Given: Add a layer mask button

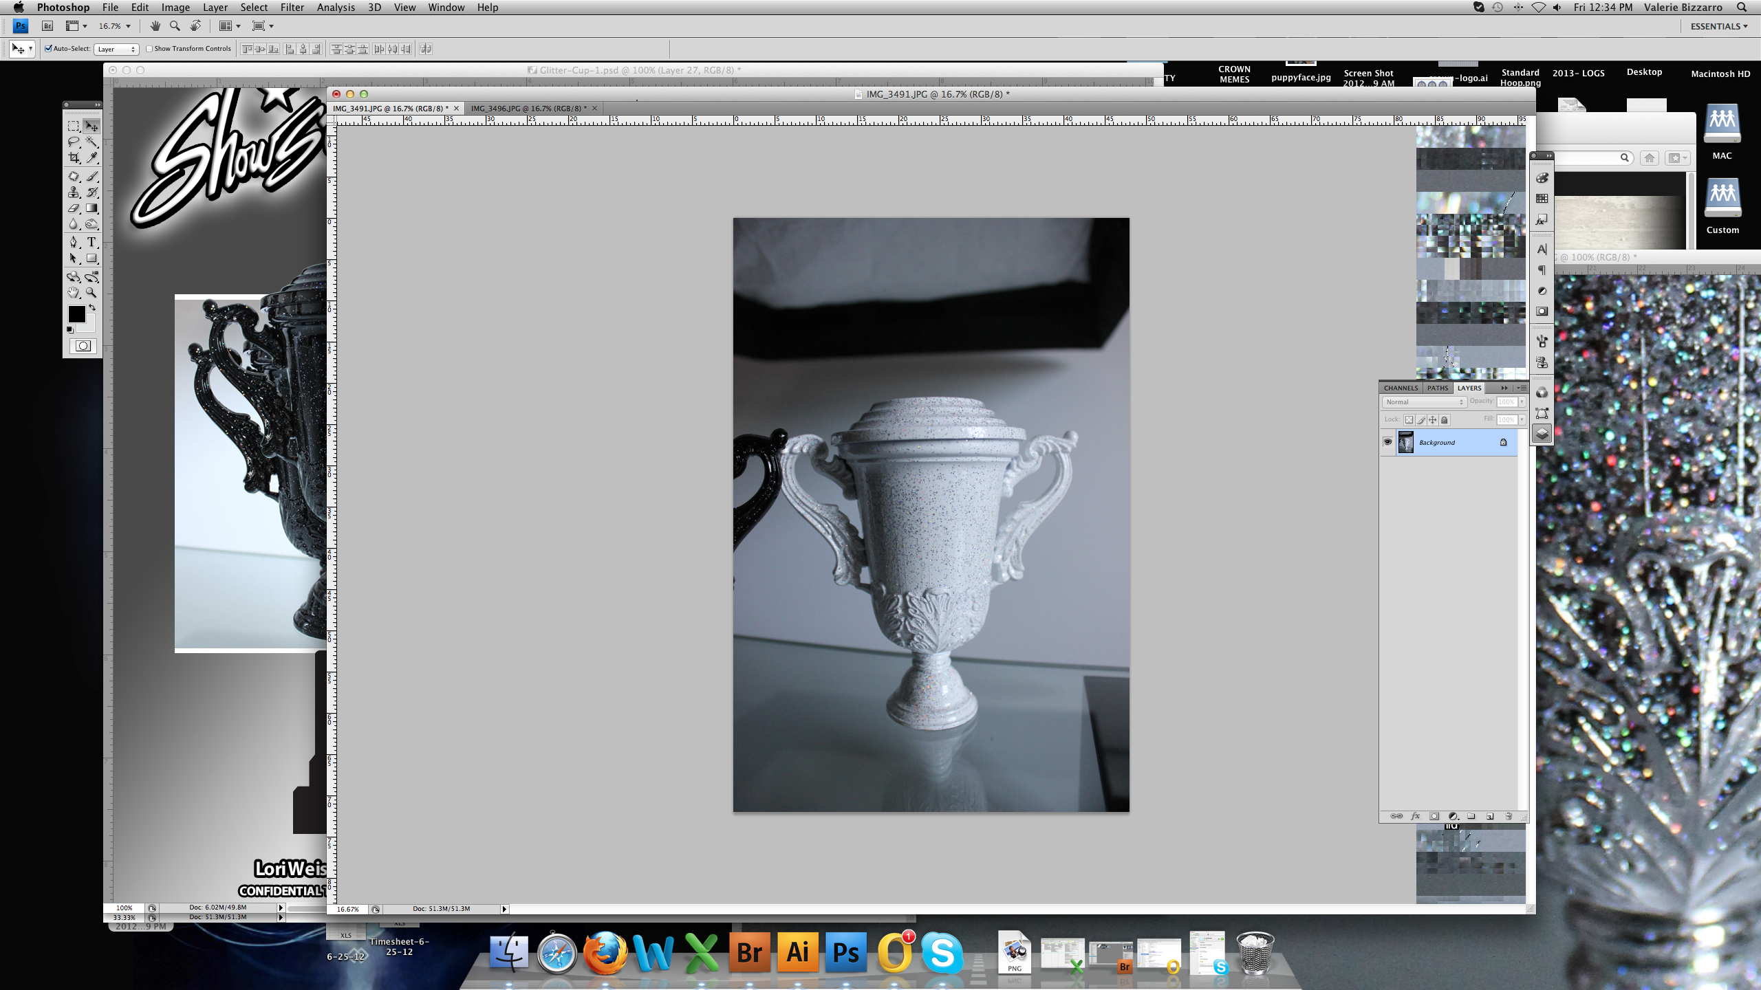Looking at the screenshot, I should tap(1434, 816).
